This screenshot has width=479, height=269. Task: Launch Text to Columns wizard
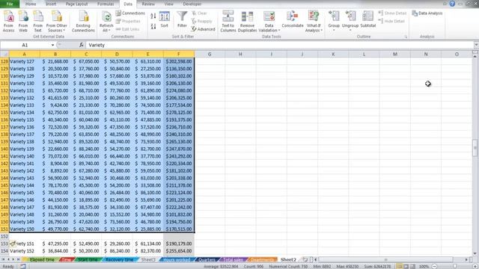pyautogui.click(x=228, y=22)
